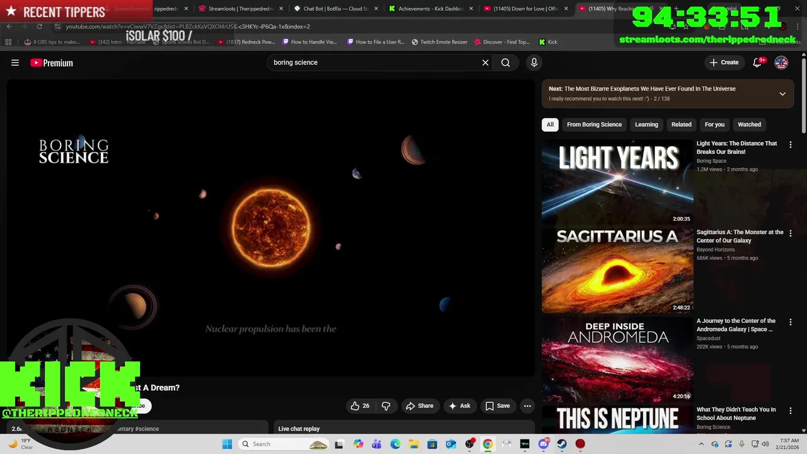Open the How to Handle Vie... bookmark
This screenshot has height=454, width=807.
pyautogui.click(x=310, y=42)
